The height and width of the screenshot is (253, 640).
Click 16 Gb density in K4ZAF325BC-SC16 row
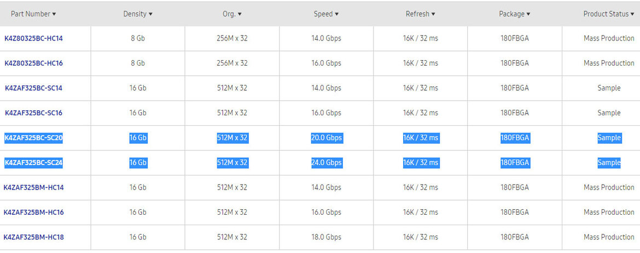click(138, 113)
